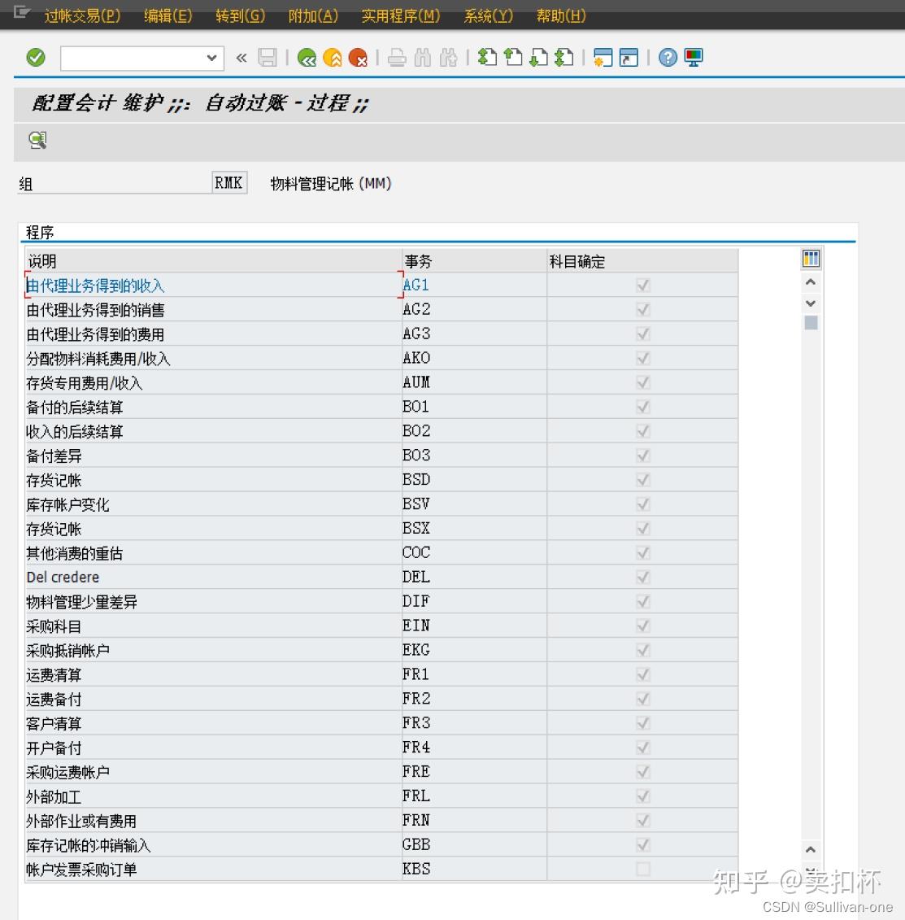
Task: Click the Help question mark icon
Action: 666,58
